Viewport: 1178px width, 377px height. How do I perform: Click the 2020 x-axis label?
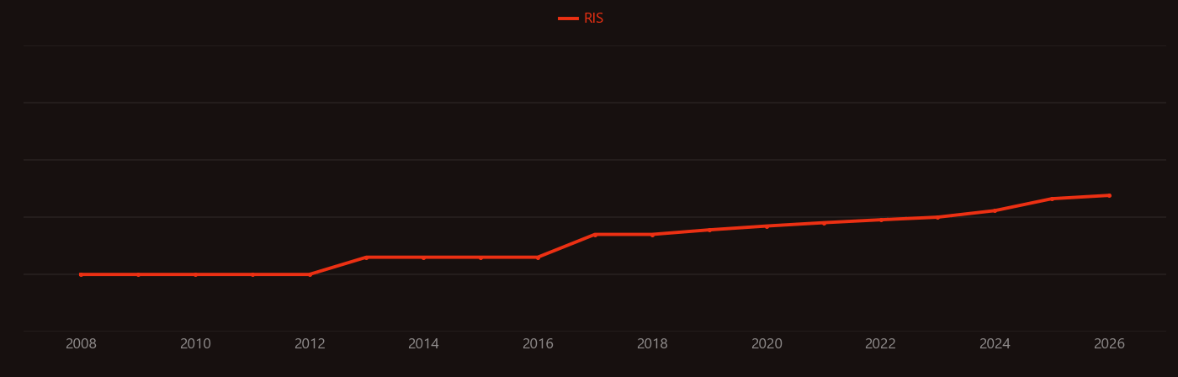767,344
